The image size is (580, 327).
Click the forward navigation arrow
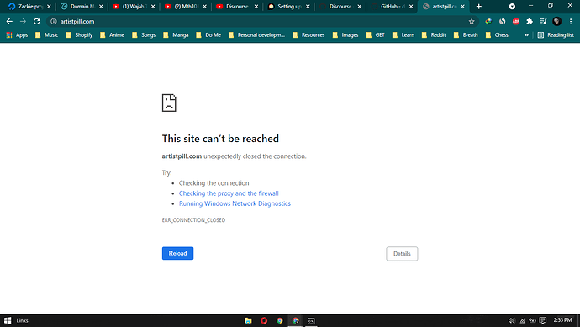pyautogui.click(x=23, y=22)
